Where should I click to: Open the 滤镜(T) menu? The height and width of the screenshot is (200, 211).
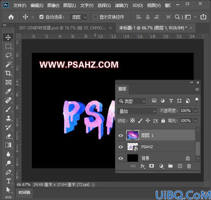coord(121,6)
